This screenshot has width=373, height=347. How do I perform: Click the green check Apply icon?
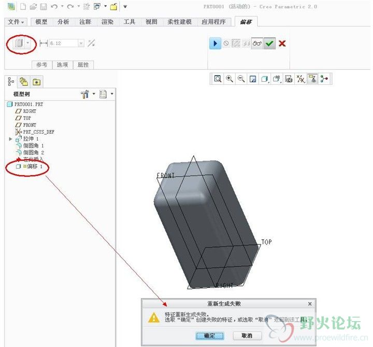click(x=269, y=44)
